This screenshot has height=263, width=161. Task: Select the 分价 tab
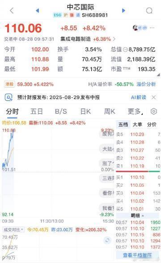152,124
